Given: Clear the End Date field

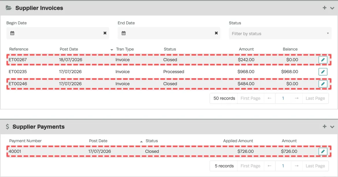Looking at the screenshot, I should [x=216, y=33].
